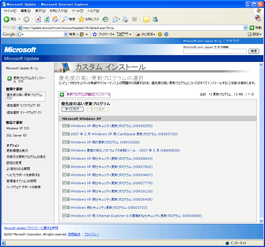
Task: Open the 使用条件 link
Action: click(74, 235)
